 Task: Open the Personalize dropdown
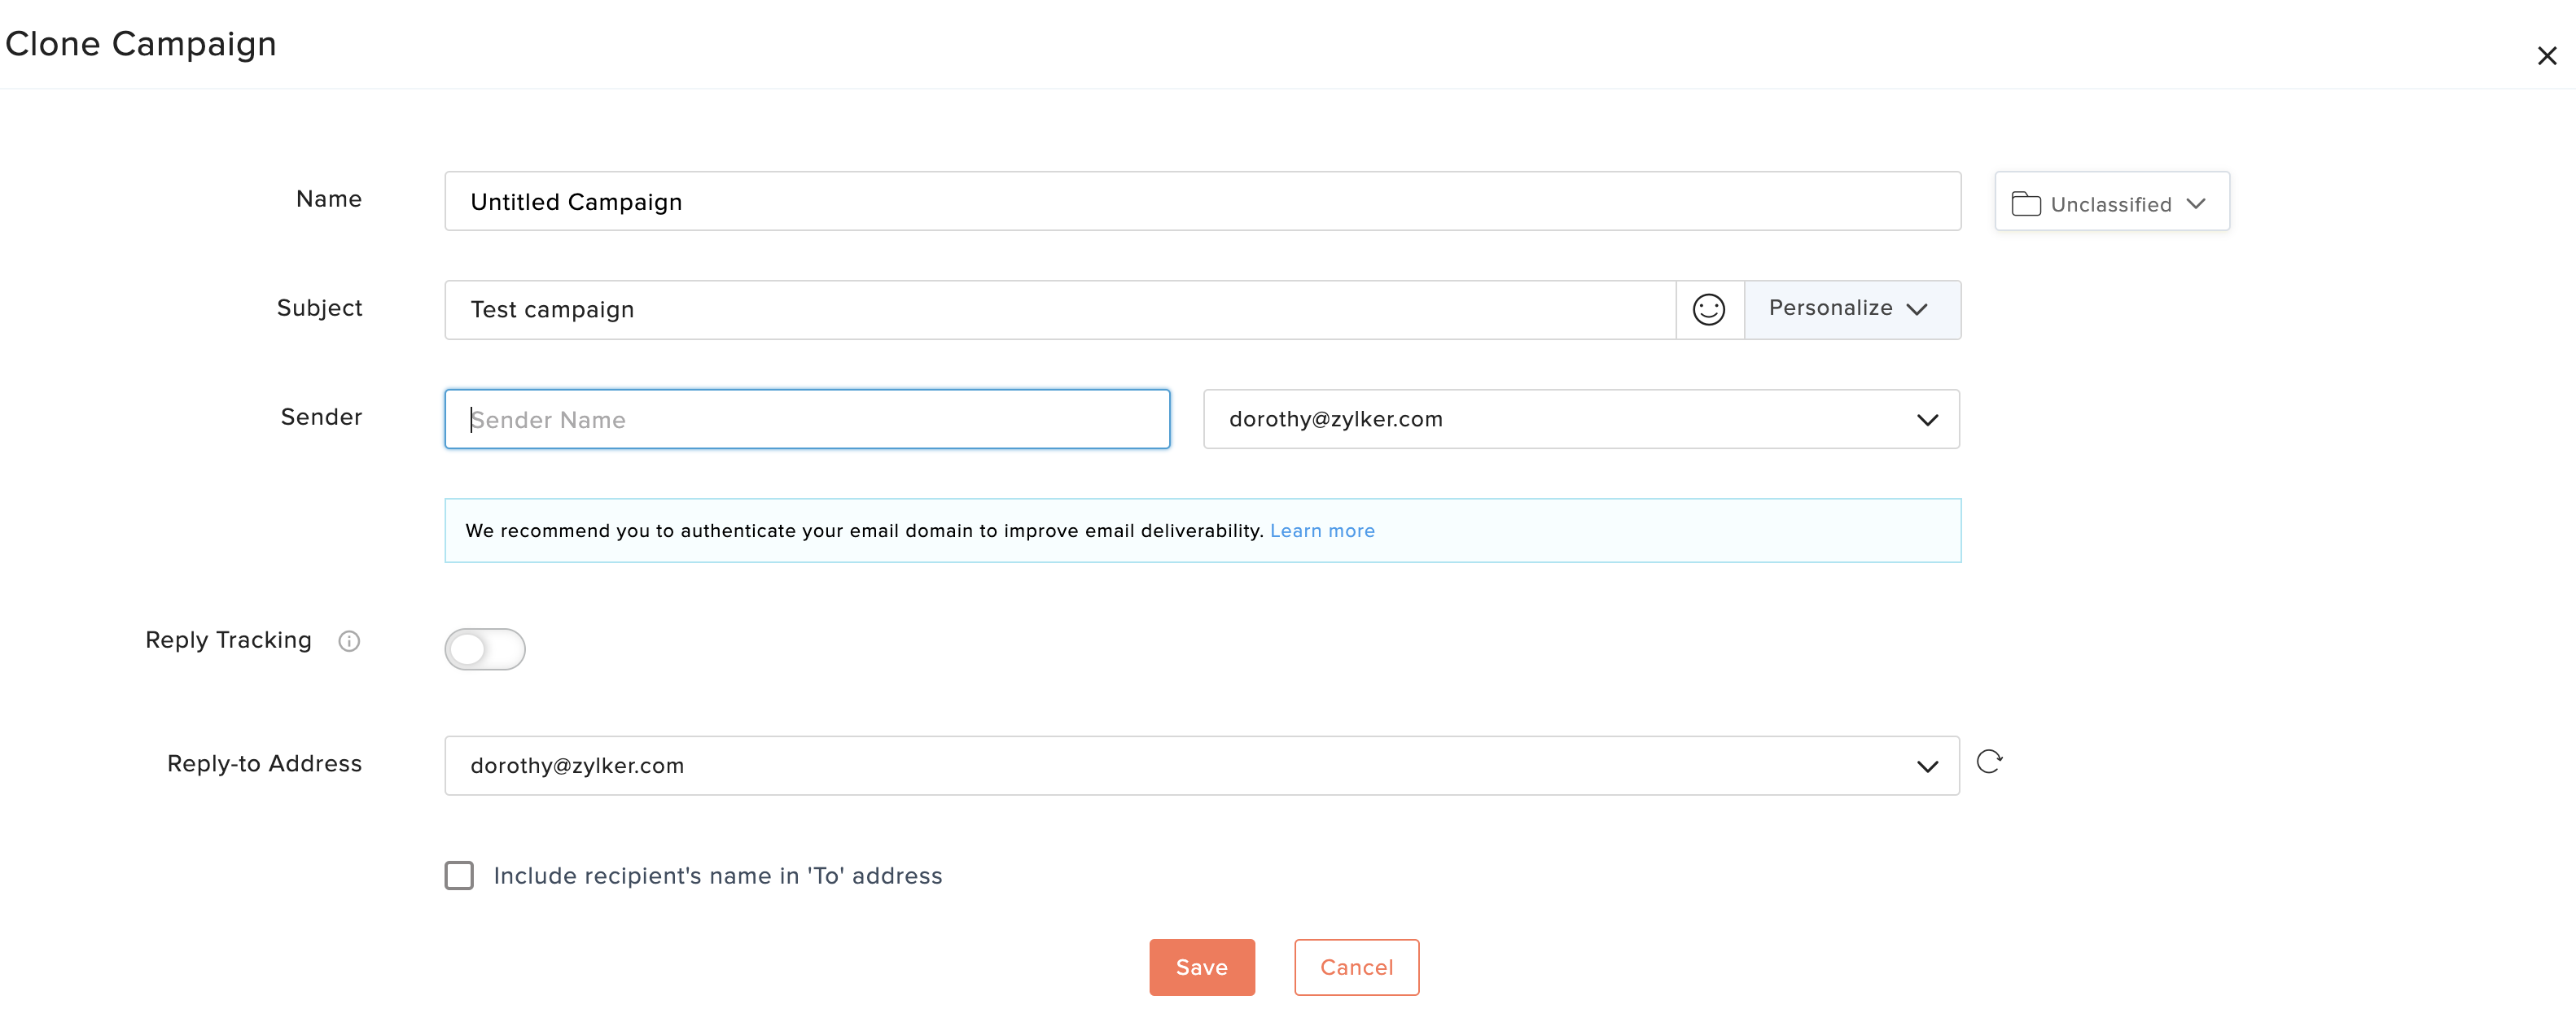pos(1851,310)
